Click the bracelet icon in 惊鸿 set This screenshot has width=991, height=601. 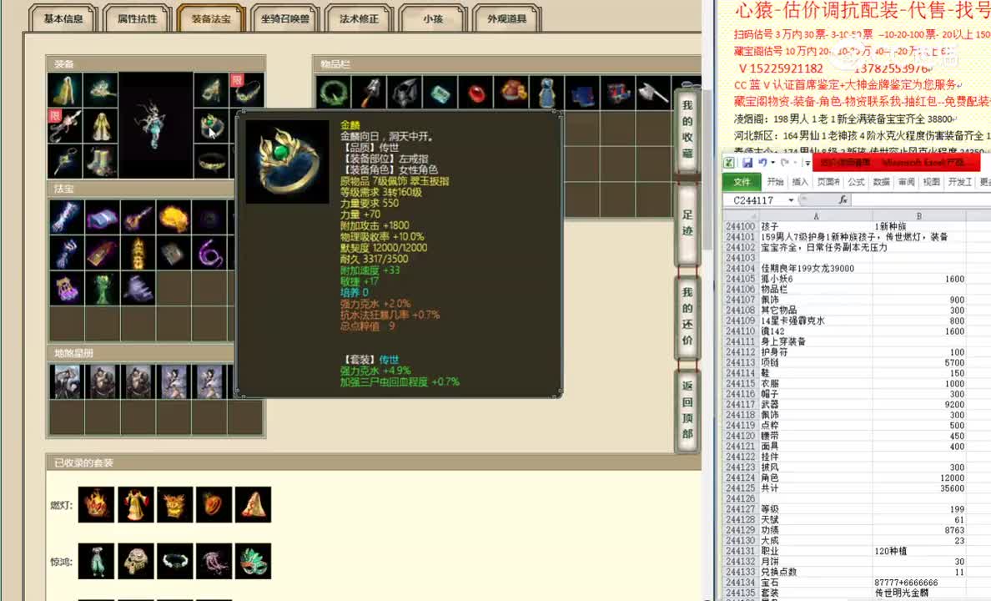[174, 561]
